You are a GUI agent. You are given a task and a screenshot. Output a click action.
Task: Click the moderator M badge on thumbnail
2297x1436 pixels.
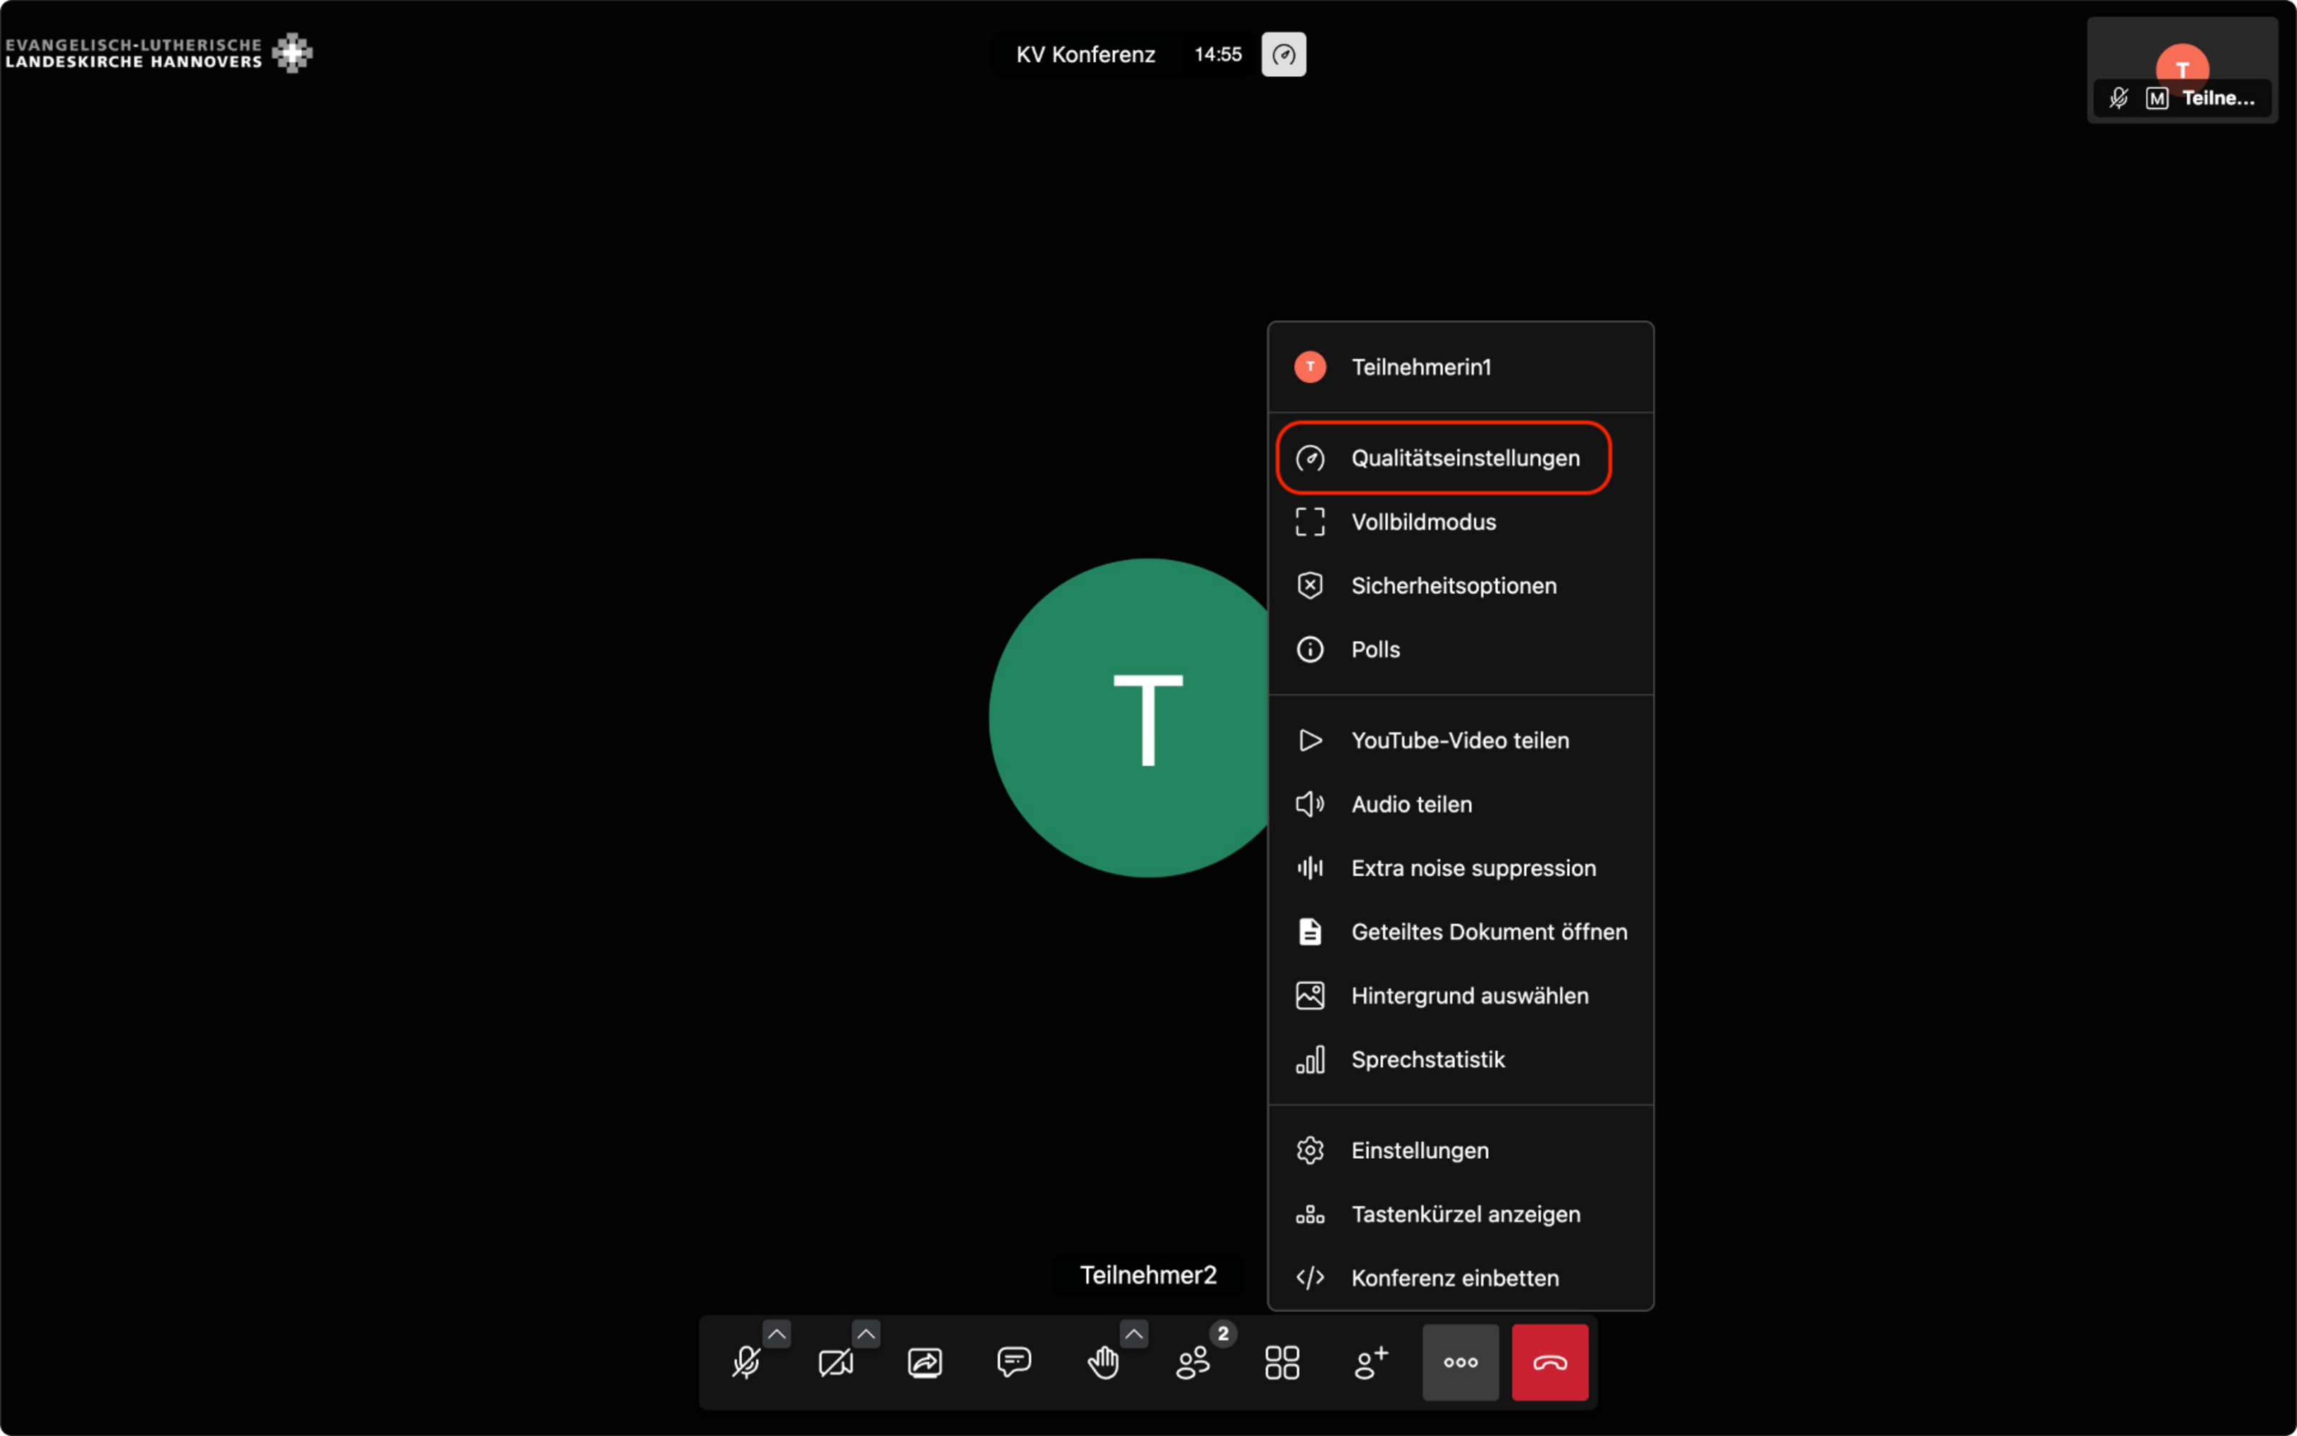2156,98
